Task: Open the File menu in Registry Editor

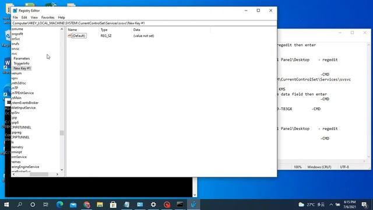Action: [x=15, y=17]
